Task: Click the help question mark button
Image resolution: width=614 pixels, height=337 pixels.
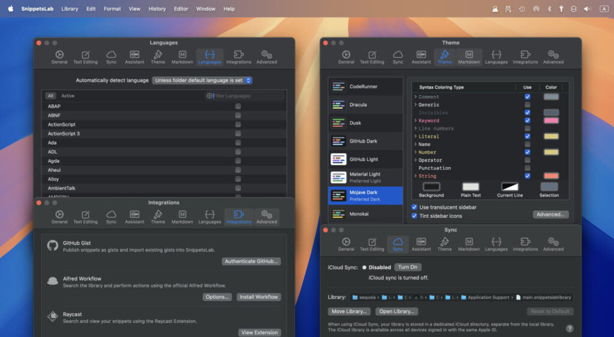Action: pyautogui.click(x=570, y=329)
